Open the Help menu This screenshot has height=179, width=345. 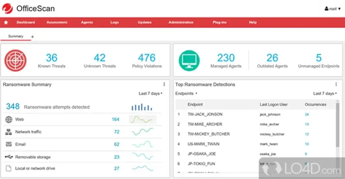(253, 22)
